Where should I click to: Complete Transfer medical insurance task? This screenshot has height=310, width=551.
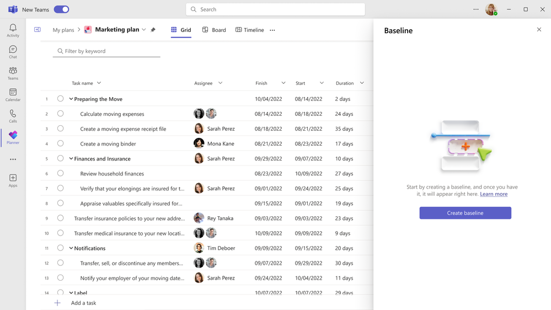[61, 233]
